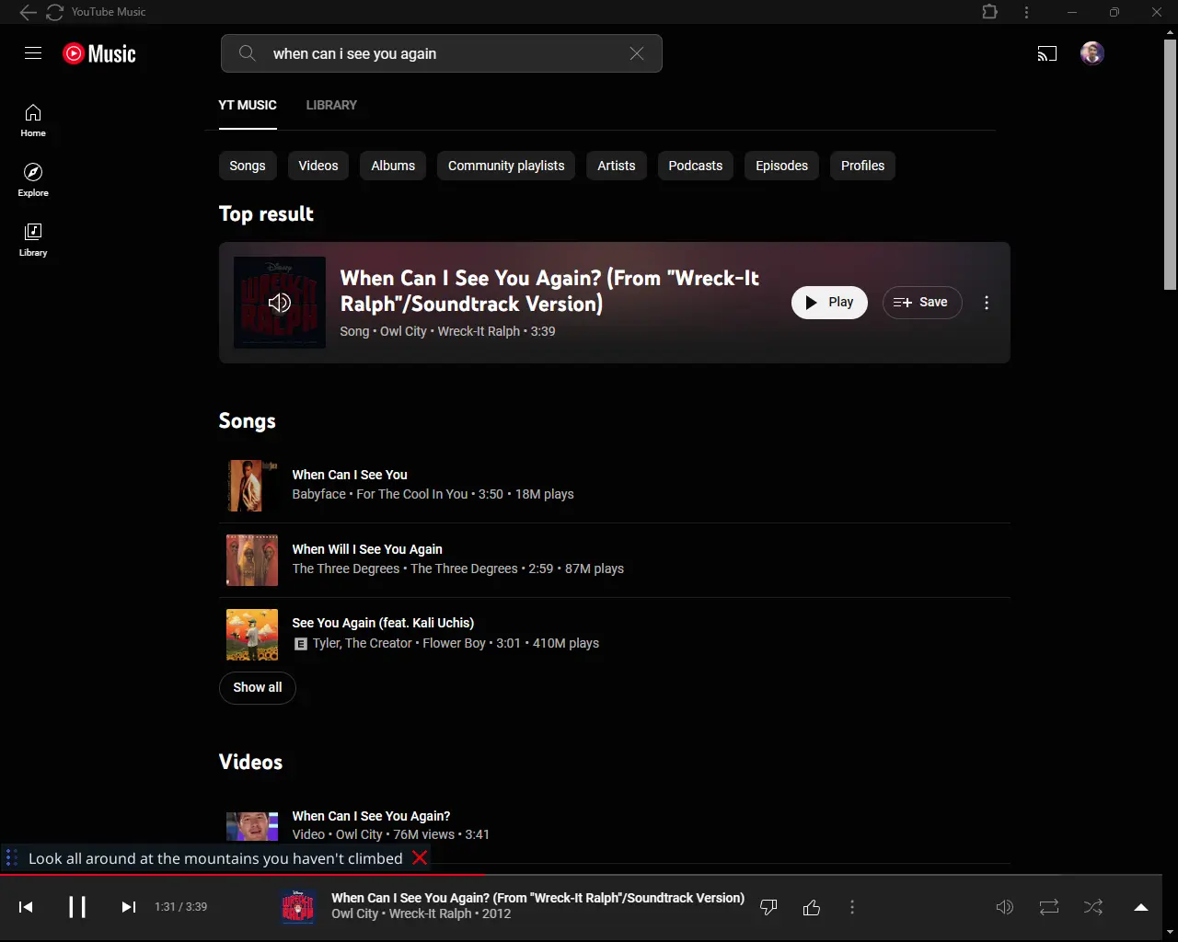Click the Cast to device icon

[1047, 53]
